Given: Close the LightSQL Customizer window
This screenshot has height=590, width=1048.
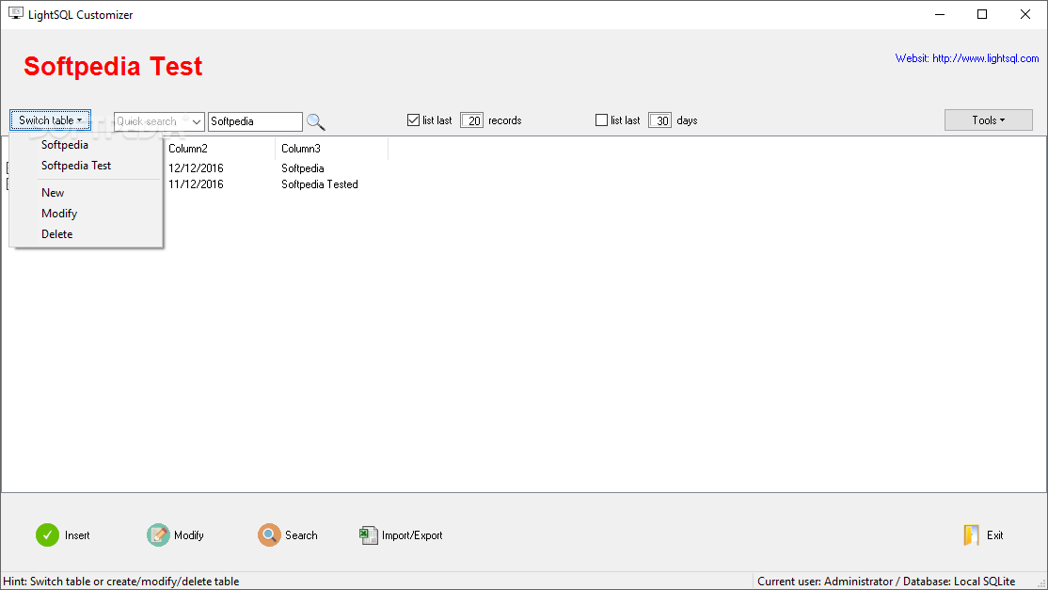Looking at the screenshot, I should (x=1025, y=14).
